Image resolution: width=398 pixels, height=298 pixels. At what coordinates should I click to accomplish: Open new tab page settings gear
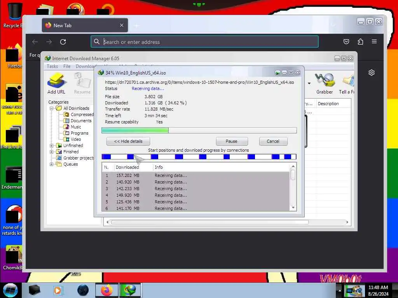coord(372,73)
